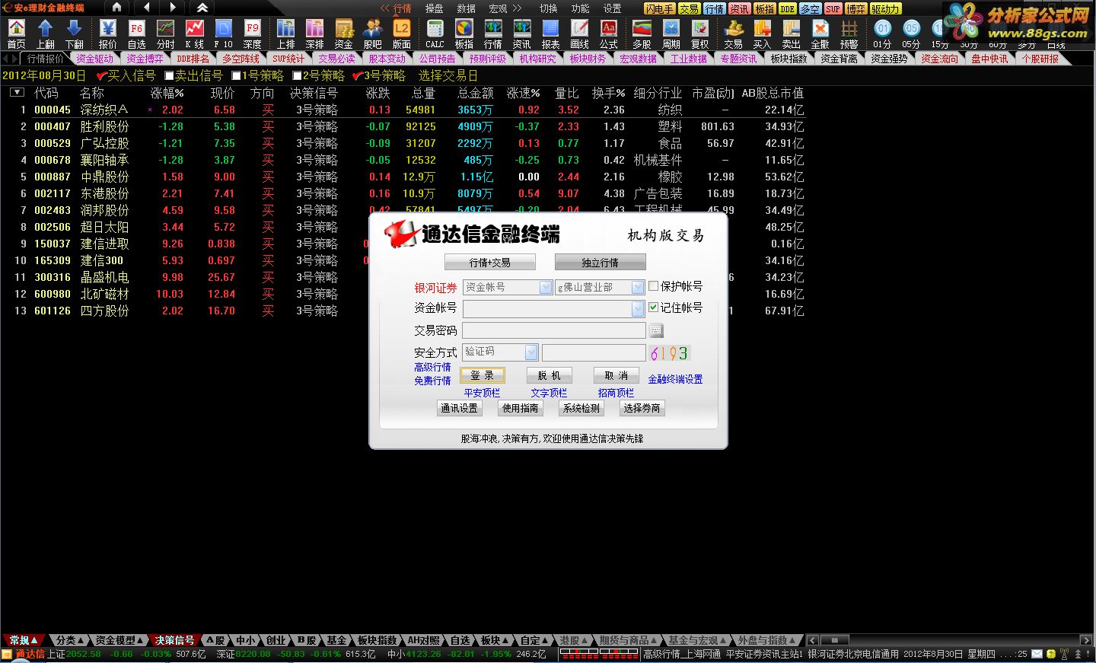Click the 上翻 page-up arrow icon

pos(45,33)
